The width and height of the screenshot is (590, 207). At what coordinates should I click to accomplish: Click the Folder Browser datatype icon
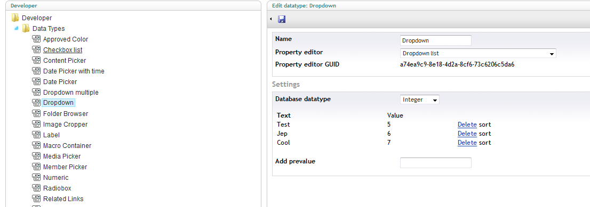pos(36,113)
